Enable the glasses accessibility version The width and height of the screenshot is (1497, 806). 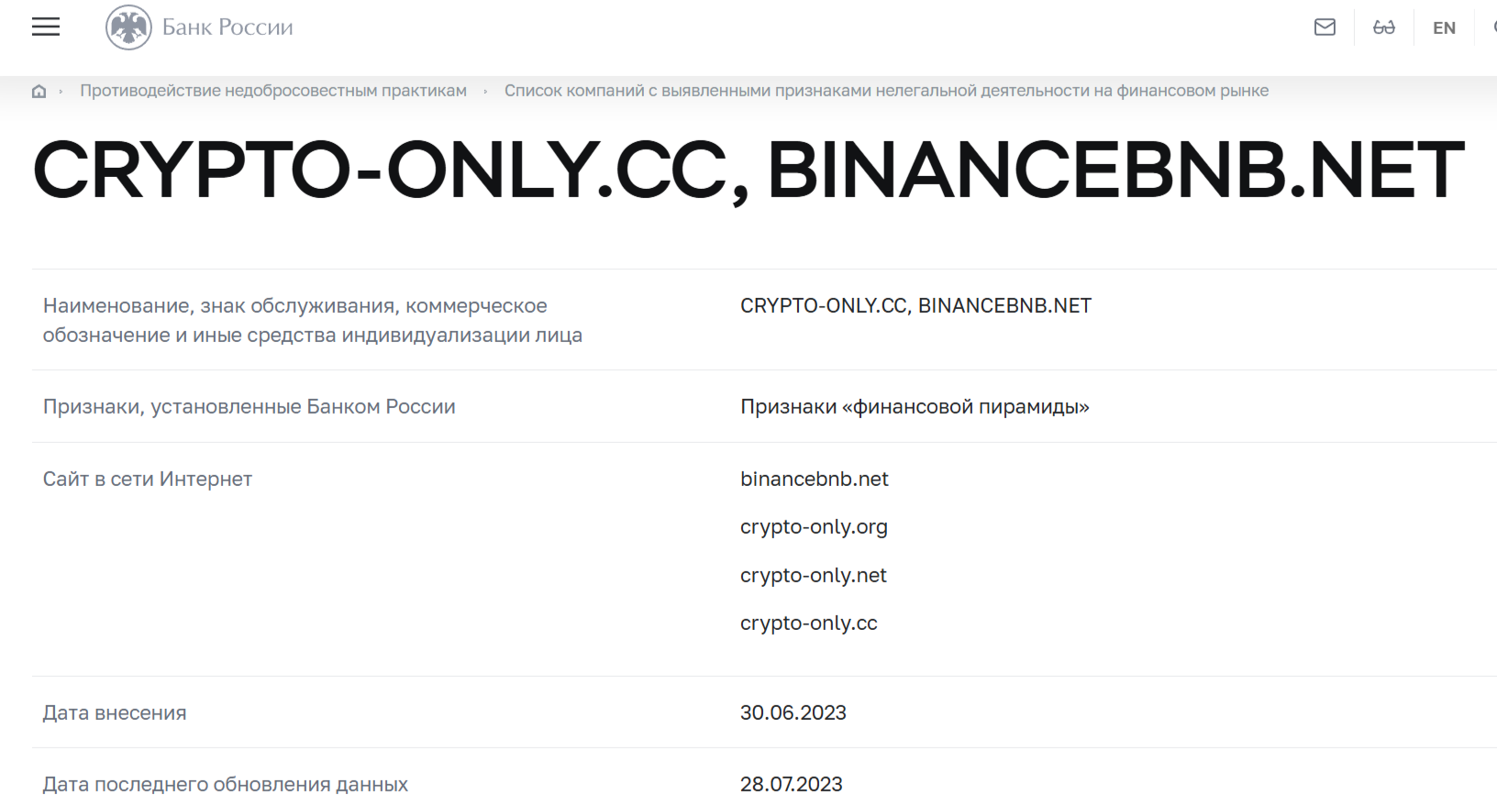pos(1383,28)
